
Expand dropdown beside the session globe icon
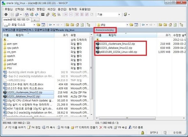click(129, 15)
